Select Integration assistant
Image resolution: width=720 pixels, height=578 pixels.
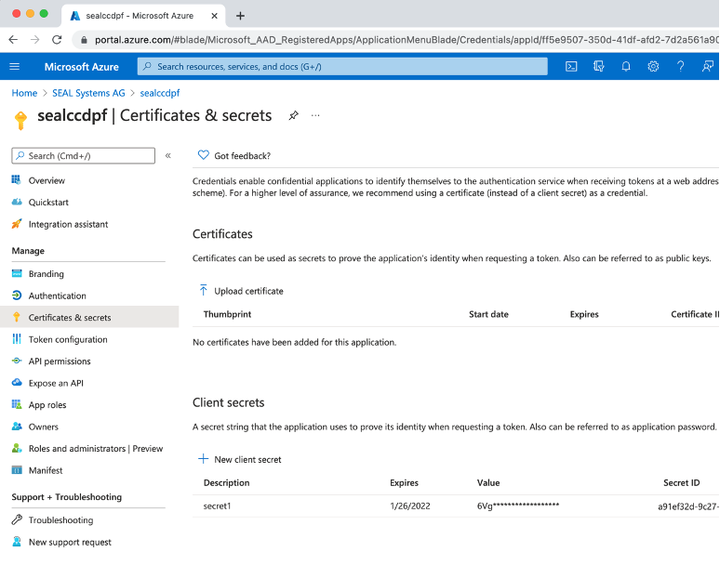68,224
